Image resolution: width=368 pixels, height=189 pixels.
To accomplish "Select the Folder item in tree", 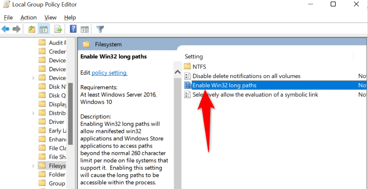I will point(52,174).
